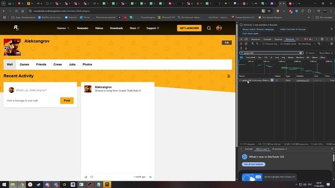Click the Edit profile button
Viewport: 335px width, 188px height.
(227, 43)
